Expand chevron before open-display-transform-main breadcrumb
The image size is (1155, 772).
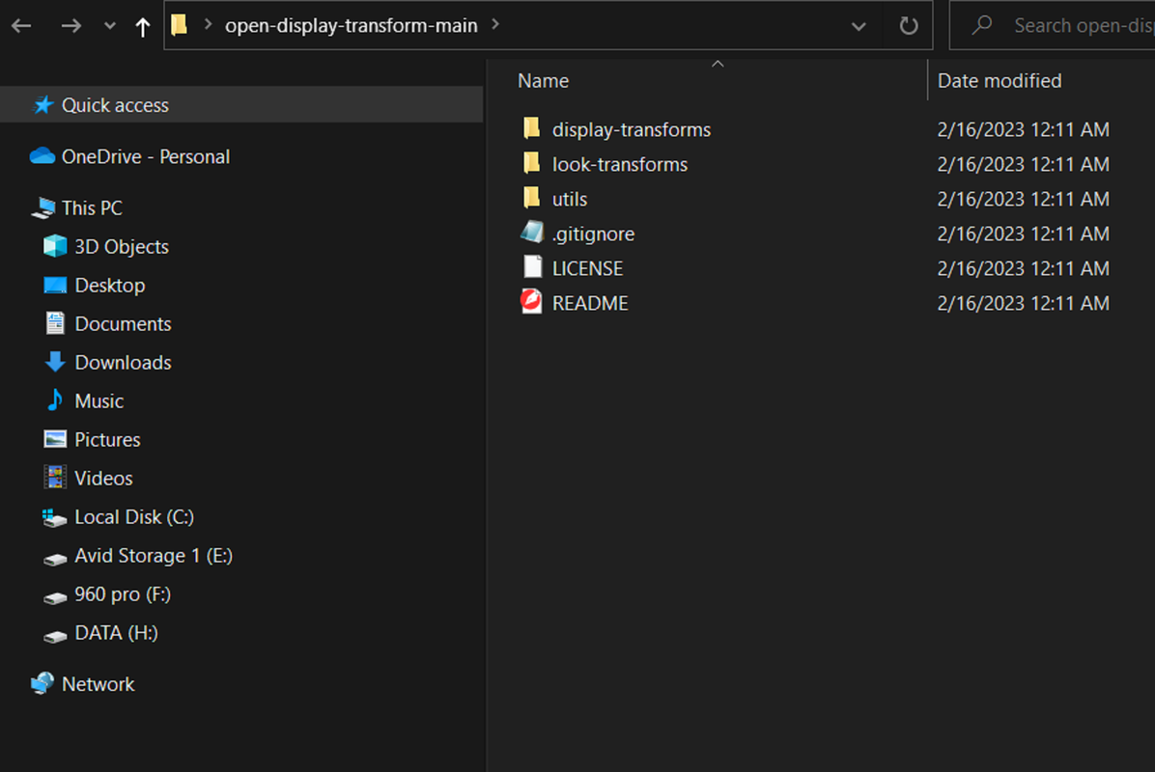208,25
